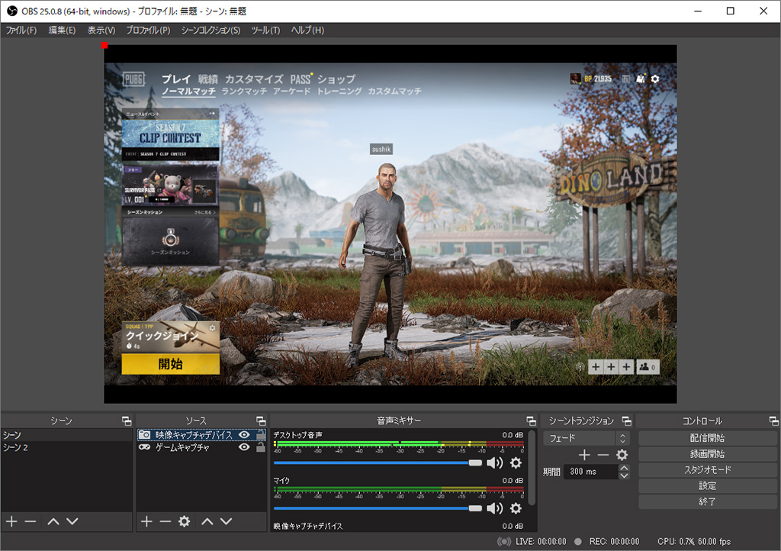Toggle visibility of ゲームキャプチャ source

click(x=244, y=448)
